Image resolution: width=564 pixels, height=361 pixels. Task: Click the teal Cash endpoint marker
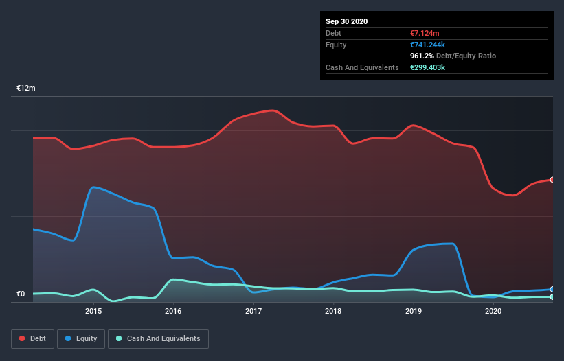552,296
